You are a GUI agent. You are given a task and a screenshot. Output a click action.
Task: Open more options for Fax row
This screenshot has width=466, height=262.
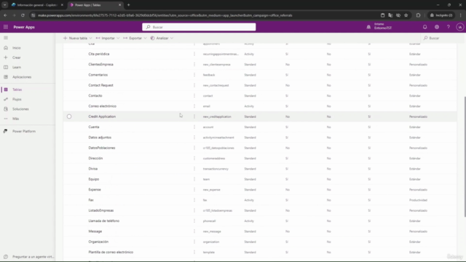pyautogui.click(x=194, y=200)
